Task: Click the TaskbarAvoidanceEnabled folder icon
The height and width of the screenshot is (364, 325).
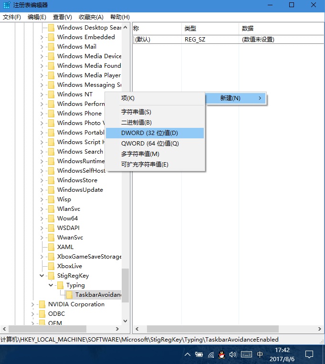Action: (69, 295)
